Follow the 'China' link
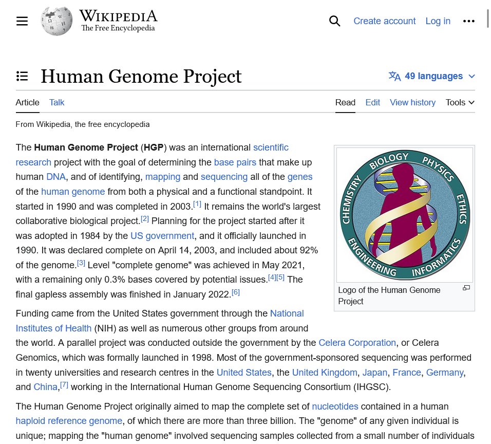491x444 pixels. (45, 386)
